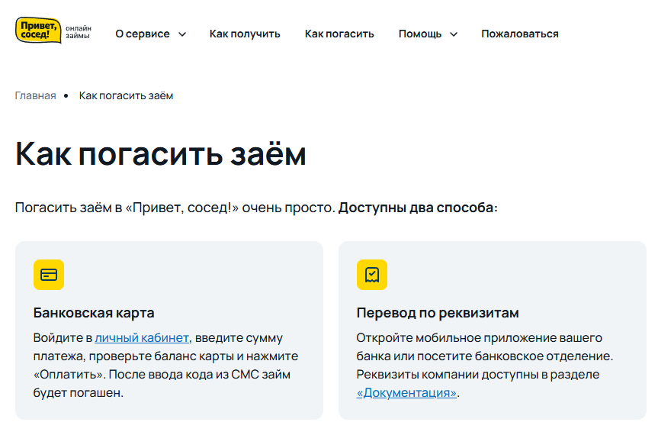Open the «О сервисе» menu item
Image resolution: width=658 pixels, height=435 pixels.
point(143,34)
